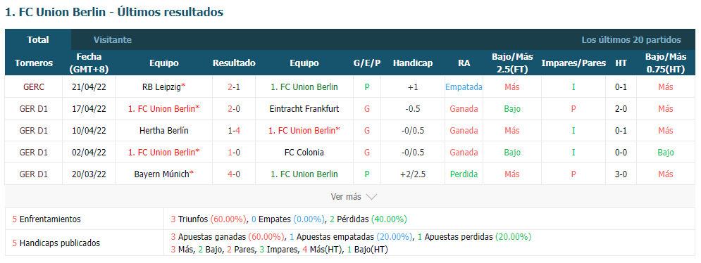Viewport: 701px width, 263px height.
Task: Click the Handicap column header
Action: pos(413,63)
